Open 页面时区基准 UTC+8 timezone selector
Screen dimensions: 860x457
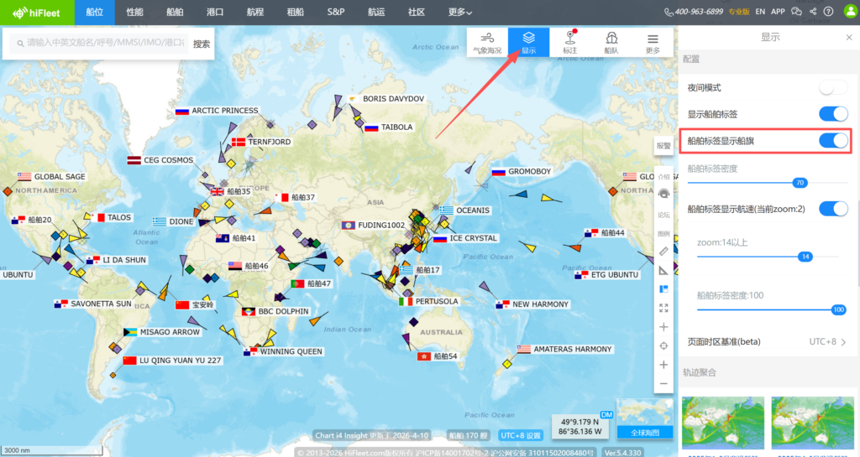point(827,341)
